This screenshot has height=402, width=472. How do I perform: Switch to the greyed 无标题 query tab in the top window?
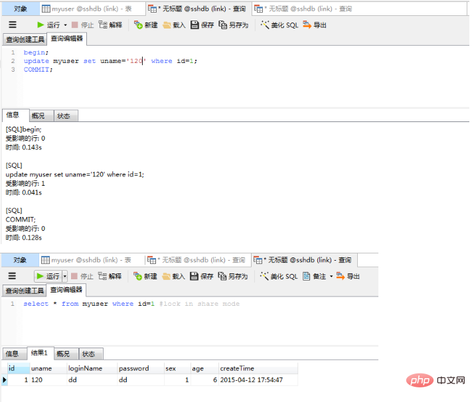pos(304,9)
